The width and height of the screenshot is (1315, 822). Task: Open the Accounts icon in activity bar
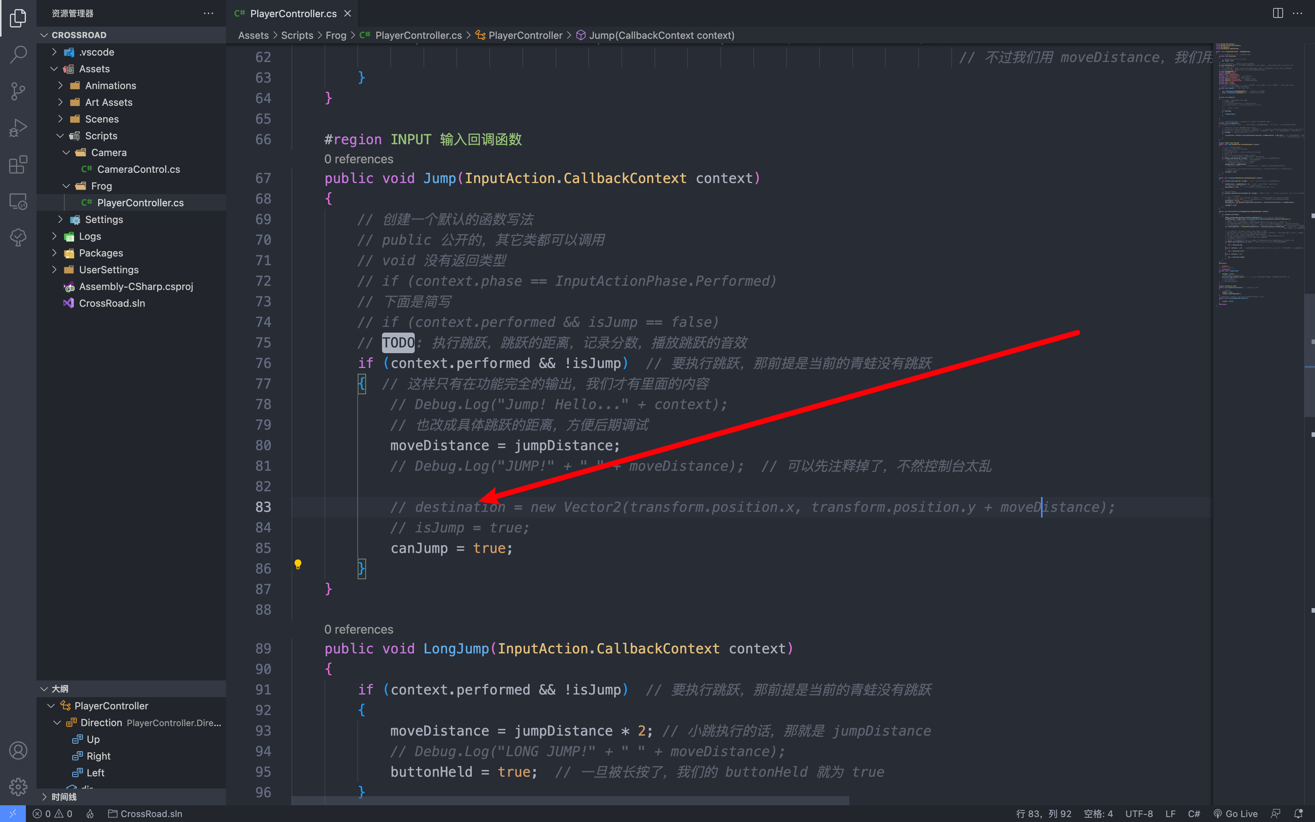[x=18, y=750]
